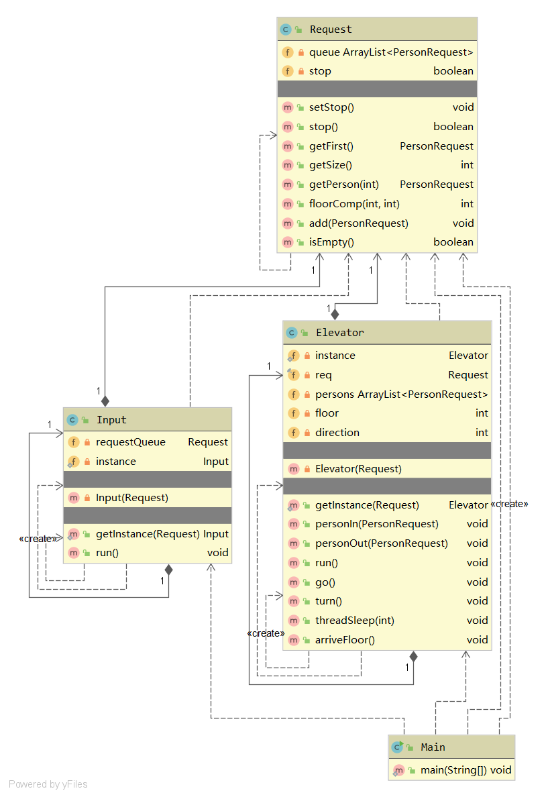Select the Request class title
548x797 pixels.
pos(331,30)
